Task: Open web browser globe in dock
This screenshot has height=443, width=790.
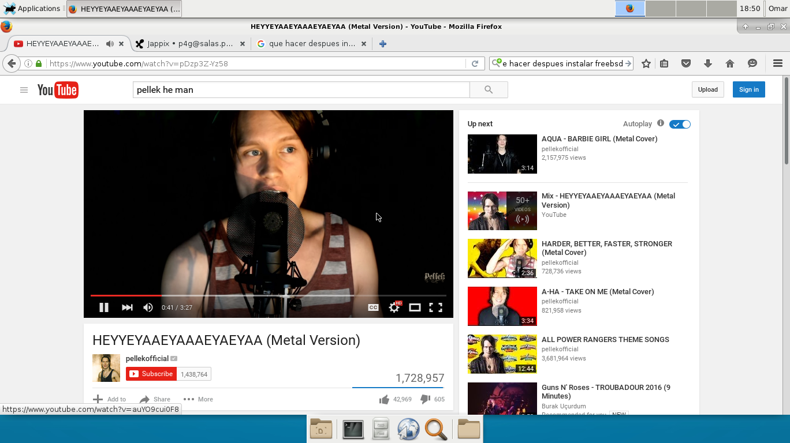Action: coord(408,429)
